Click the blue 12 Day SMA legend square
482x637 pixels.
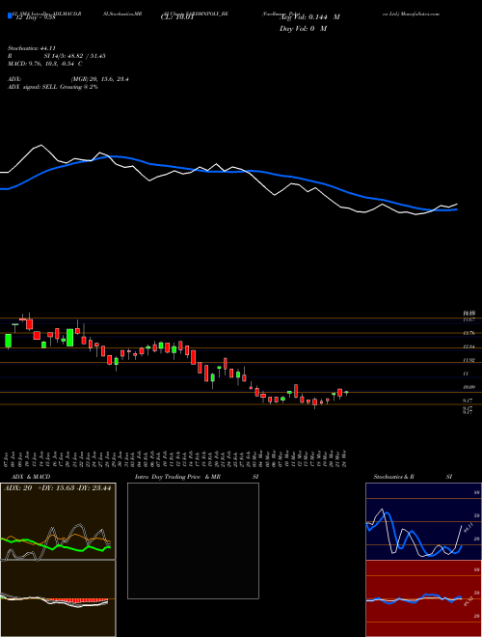(x=10, y=15)
